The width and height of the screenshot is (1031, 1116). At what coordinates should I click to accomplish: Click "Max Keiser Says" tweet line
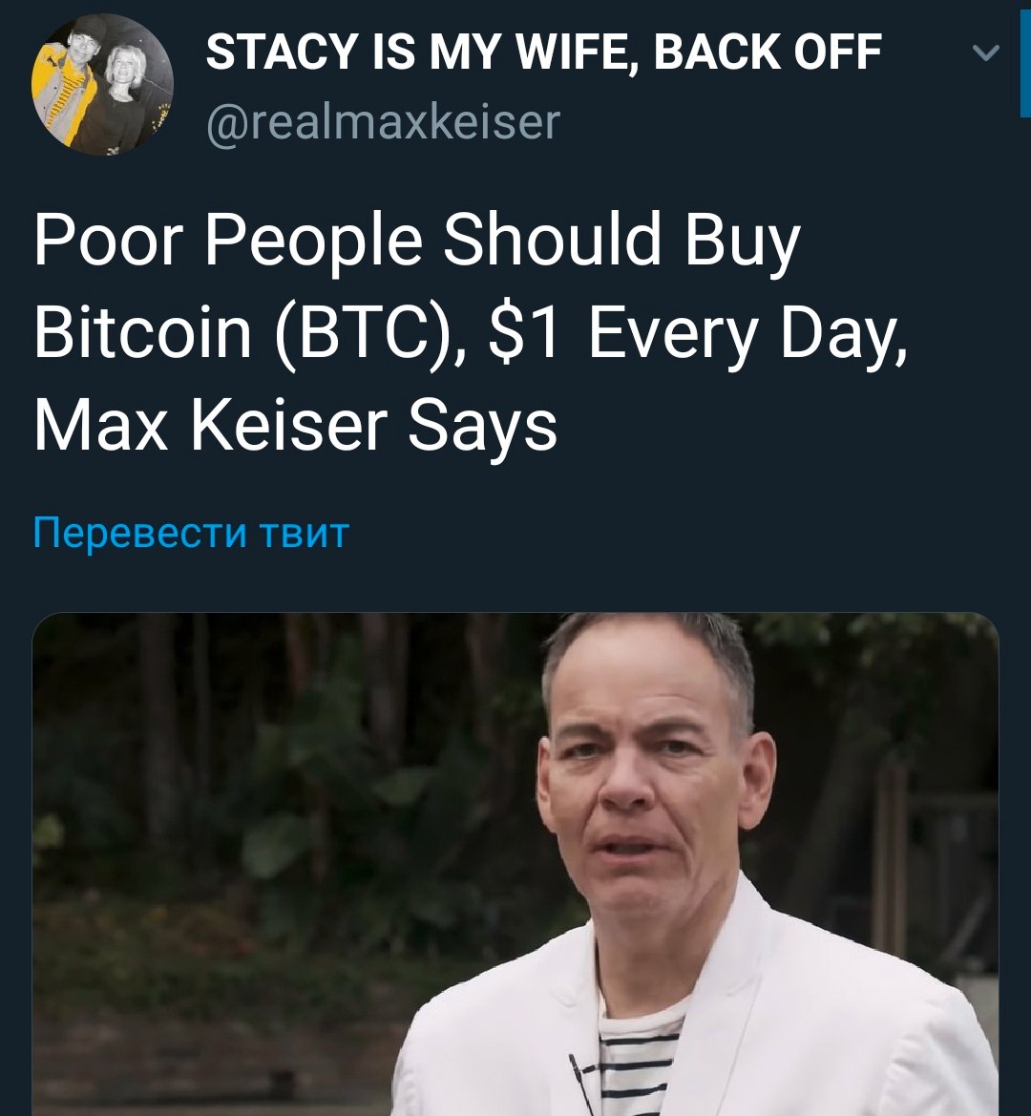pos(295,427)
